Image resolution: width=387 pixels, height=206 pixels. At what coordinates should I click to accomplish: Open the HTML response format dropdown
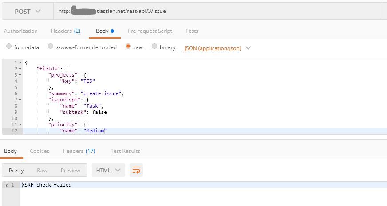(x=108, y=170)
